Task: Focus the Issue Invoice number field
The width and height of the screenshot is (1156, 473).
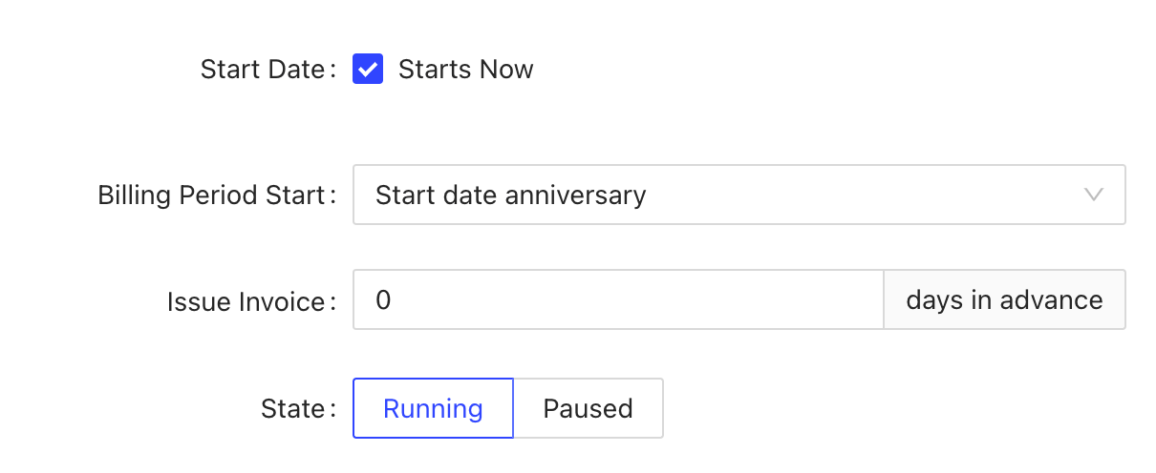Action: point(617,300)
